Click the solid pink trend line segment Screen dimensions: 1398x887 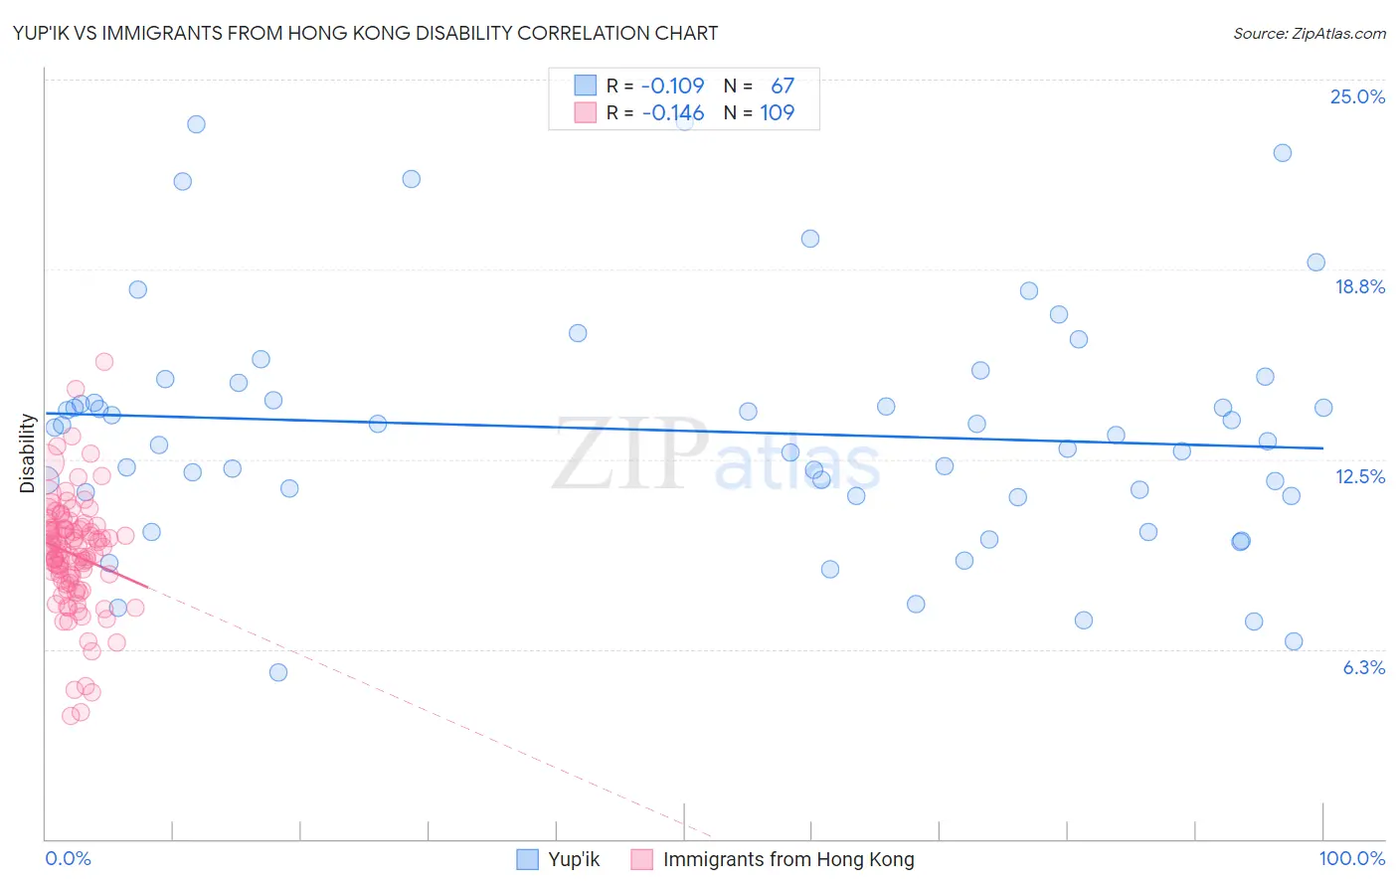coord(97,561)
